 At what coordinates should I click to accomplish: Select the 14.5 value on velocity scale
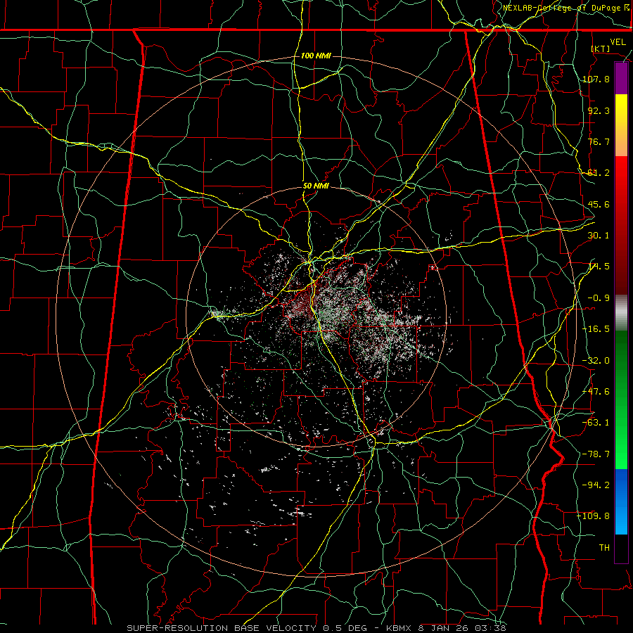(599, 267)
